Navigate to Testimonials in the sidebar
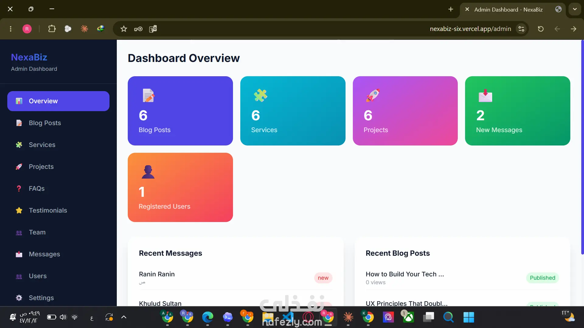 (58, 210)
